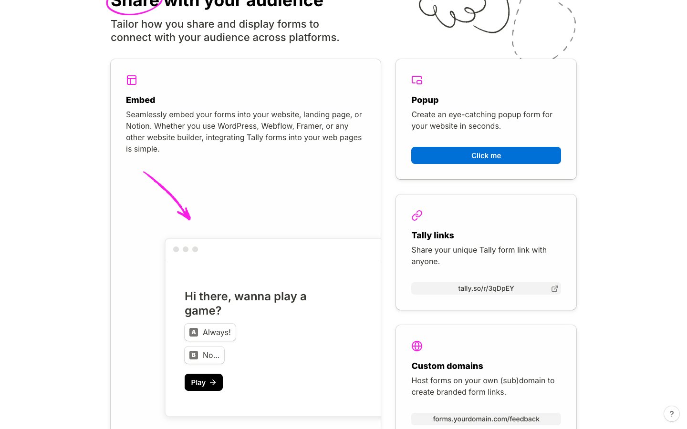Click the Embed layout icon
687x429 pixels.
pyautogui.click(x=132, y=80)
